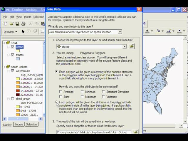The width and height of the screenshot is (188, 141).
Task: Switch to the Display tab
Action: click(x=7, y=125)
